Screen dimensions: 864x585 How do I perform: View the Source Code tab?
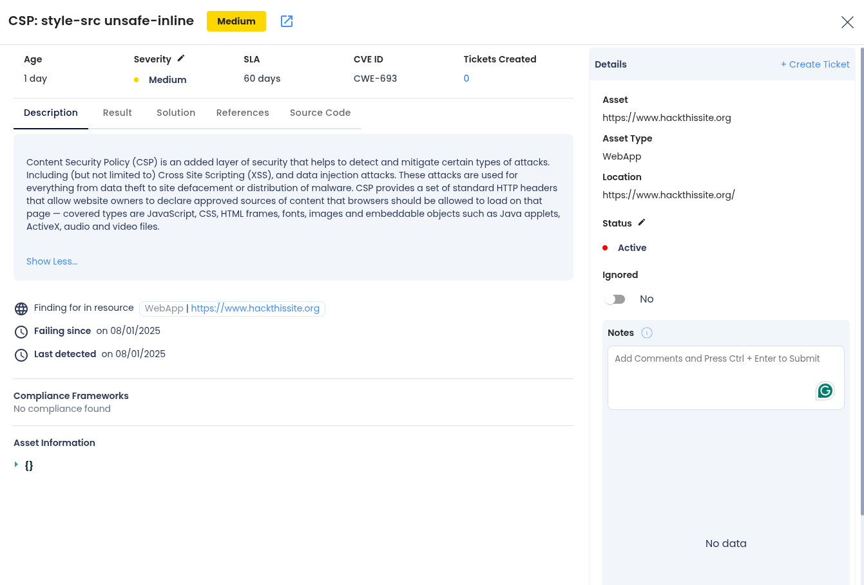pos(320,113)
